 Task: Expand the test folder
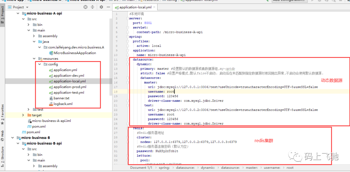tap(28, 109)
